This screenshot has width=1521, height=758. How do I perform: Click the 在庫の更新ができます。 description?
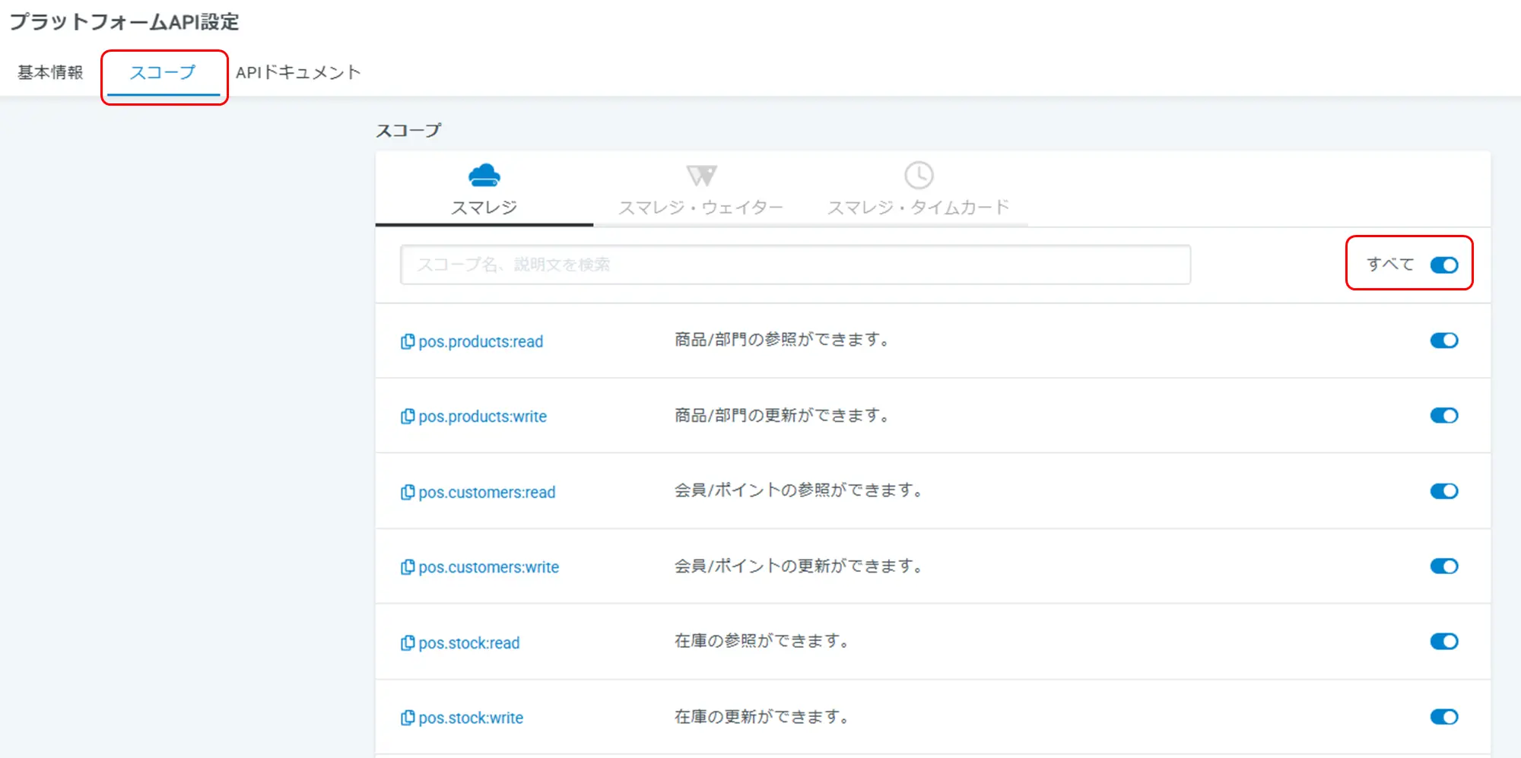[x=763, y=716]
